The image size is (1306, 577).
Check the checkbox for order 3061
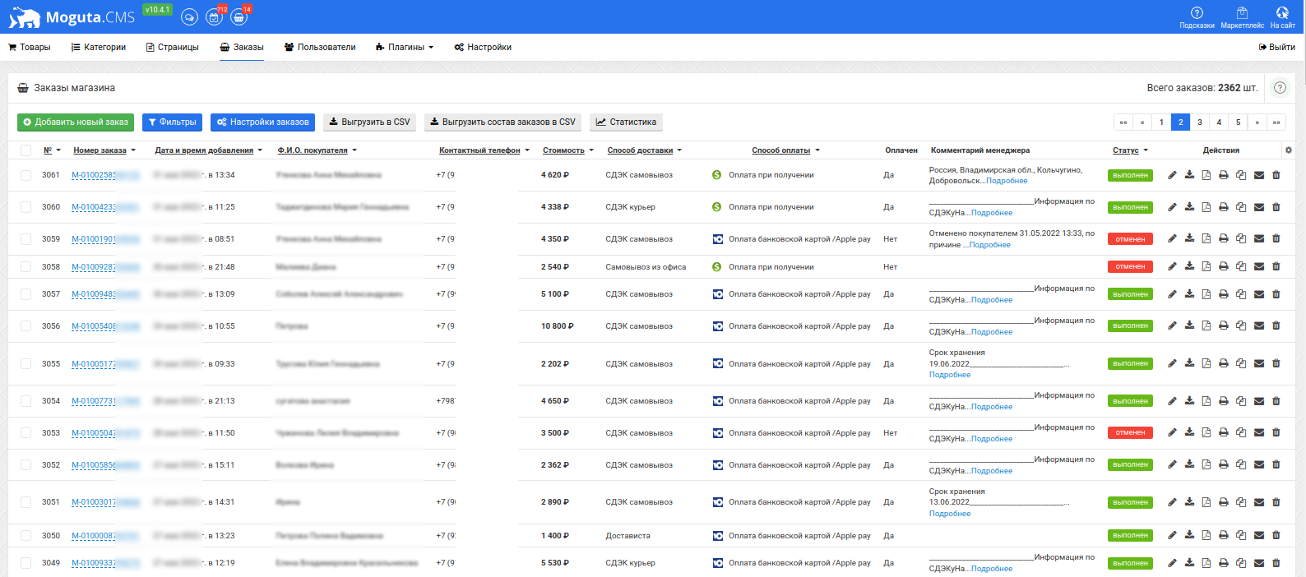point(25,175)
